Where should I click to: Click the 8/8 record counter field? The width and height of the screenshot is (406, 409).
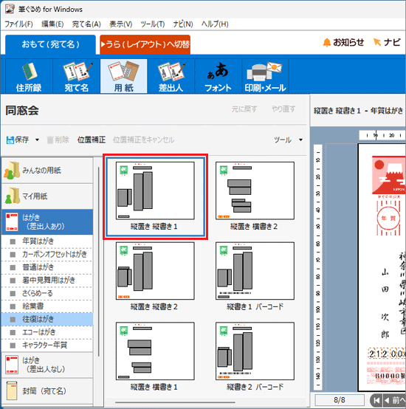340,400
